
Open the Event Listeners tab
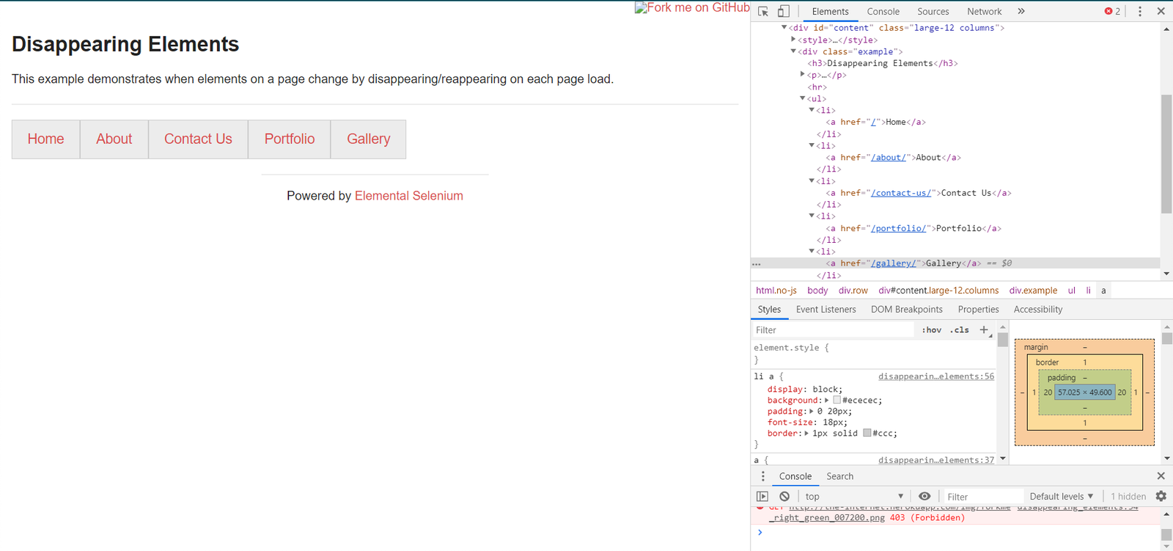(825, 310)
